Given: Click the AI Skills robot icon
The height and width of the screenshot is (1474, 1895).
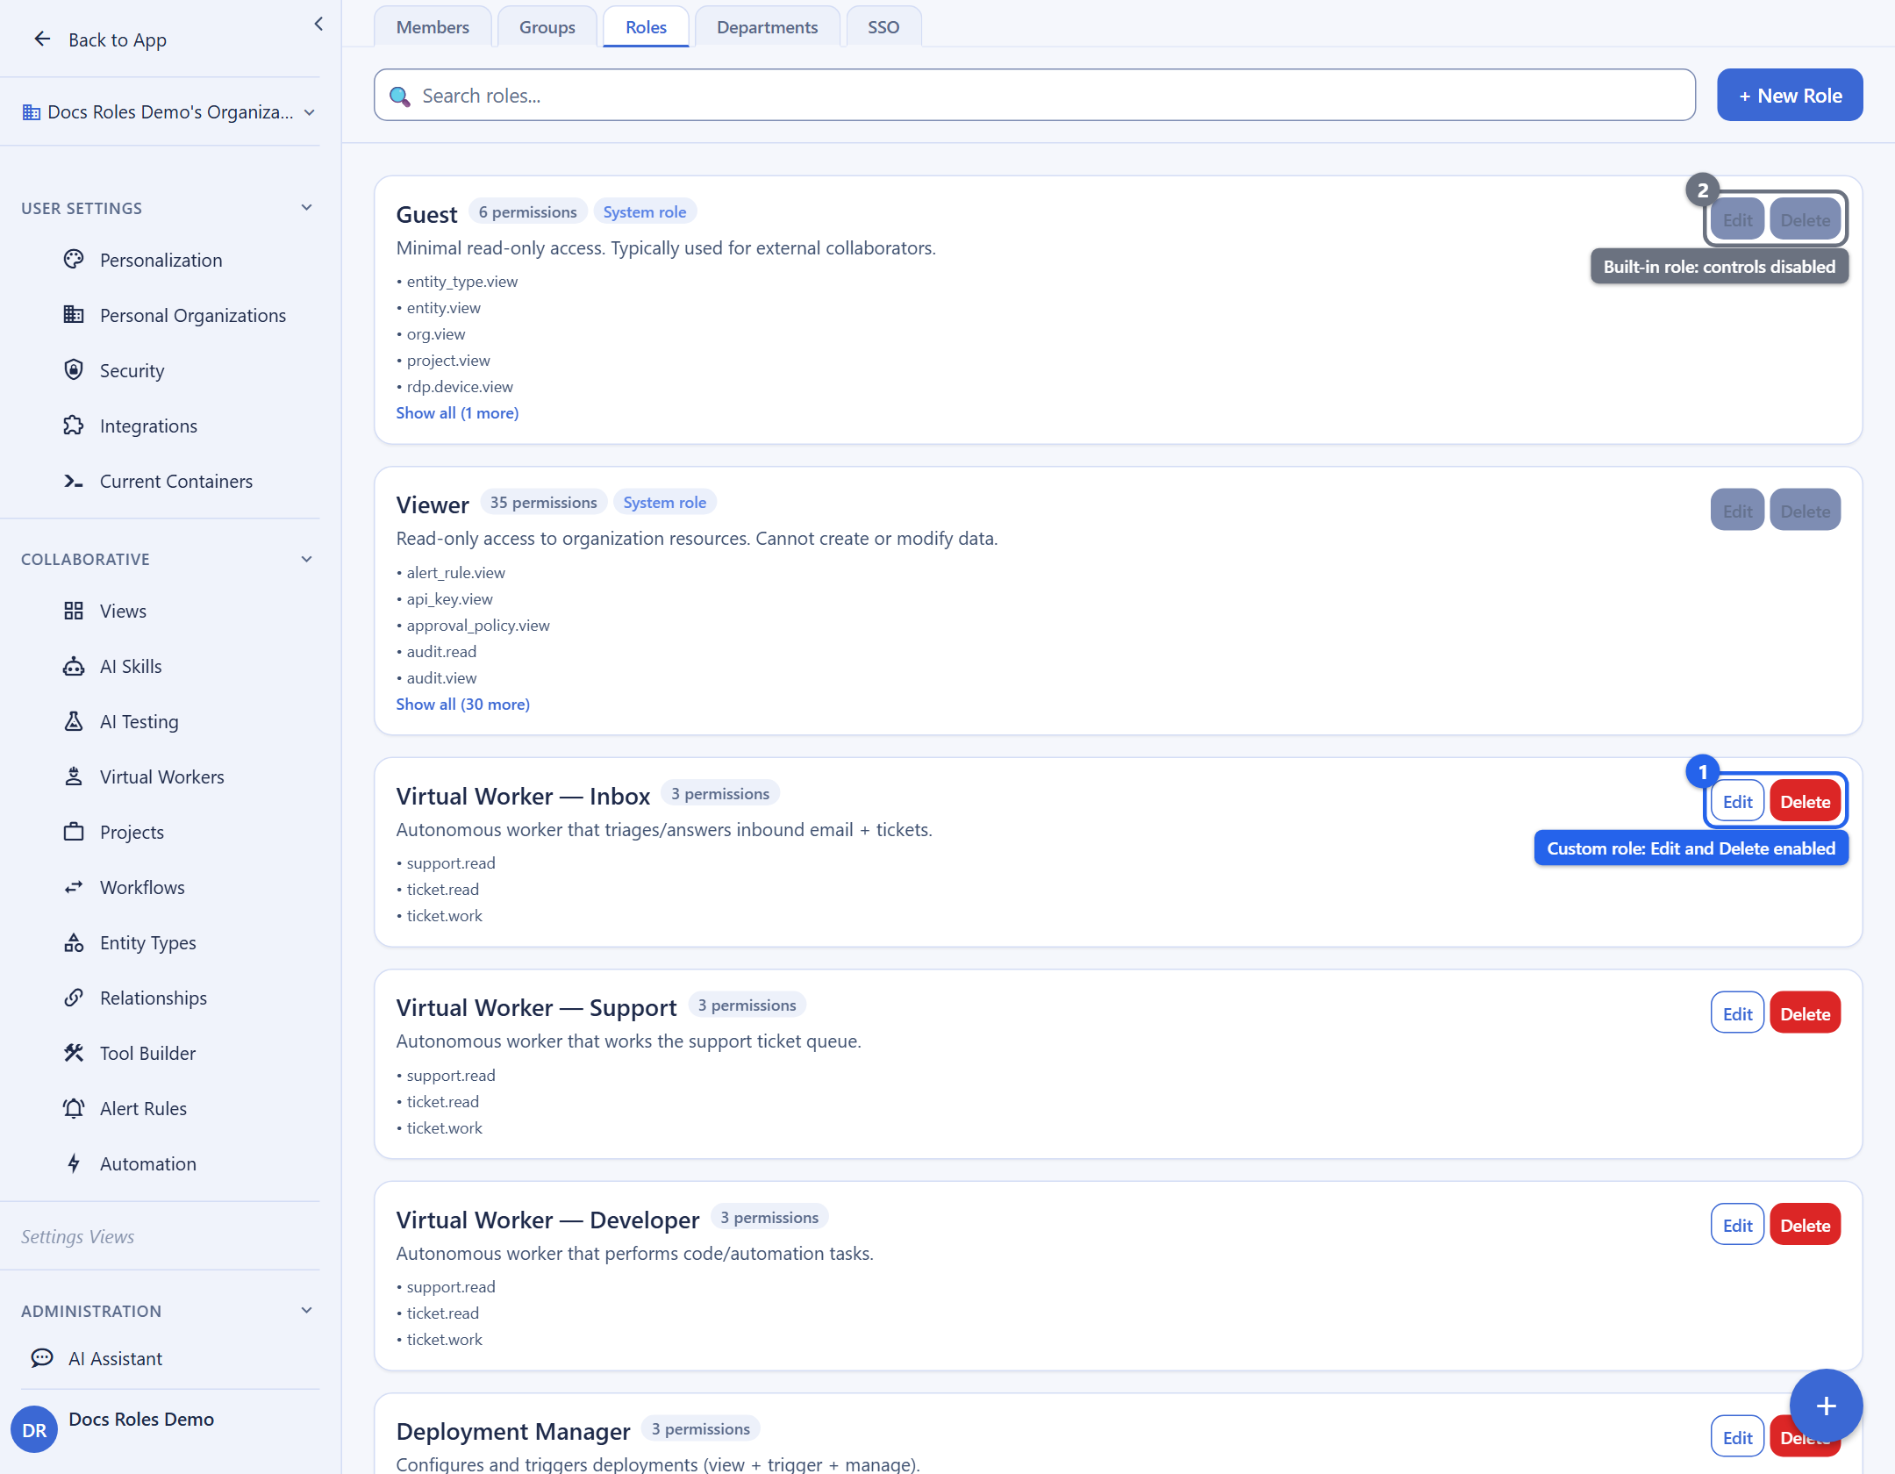Looking at the screenshot, I should coord(74,666).
